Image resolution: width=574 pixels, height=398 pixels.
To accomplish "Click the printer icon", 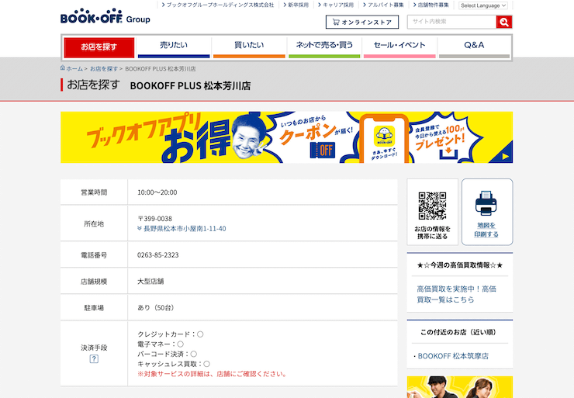I will [486, 203].
